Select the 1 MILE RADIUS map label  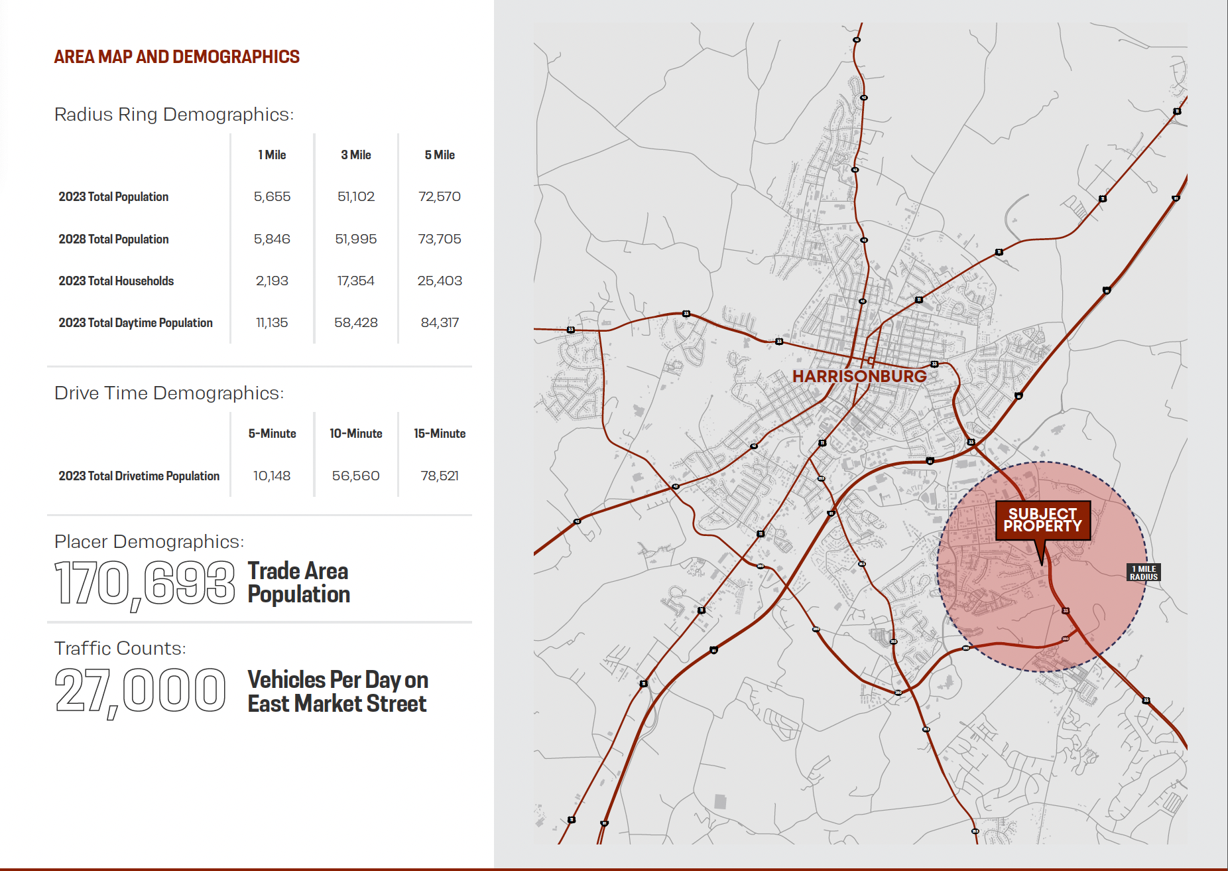click(1143, 572)
